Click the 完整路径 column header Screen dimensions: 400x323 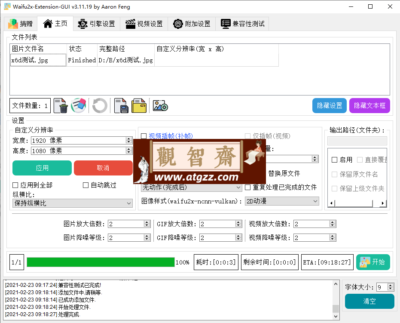(126, 49)
